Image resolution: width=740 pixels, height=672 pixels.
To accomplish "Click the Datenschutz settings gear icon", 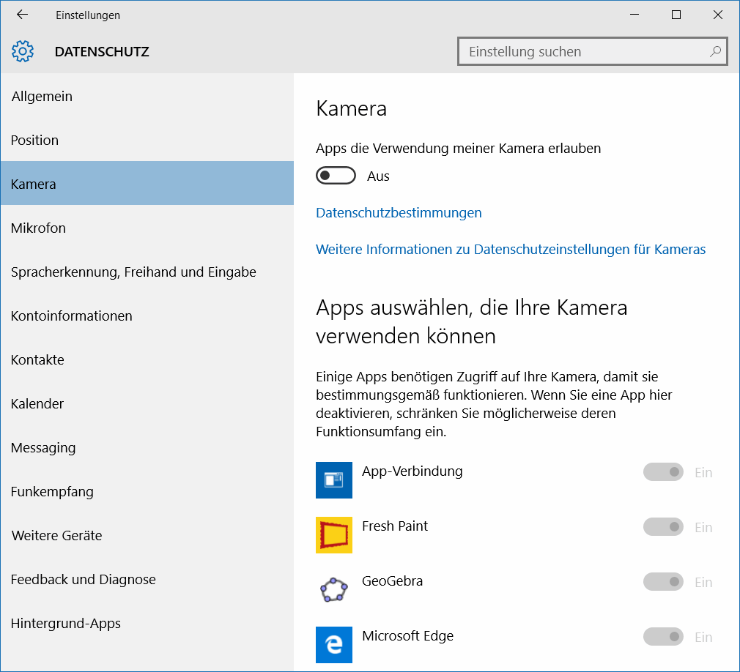I will click(23, 52).
